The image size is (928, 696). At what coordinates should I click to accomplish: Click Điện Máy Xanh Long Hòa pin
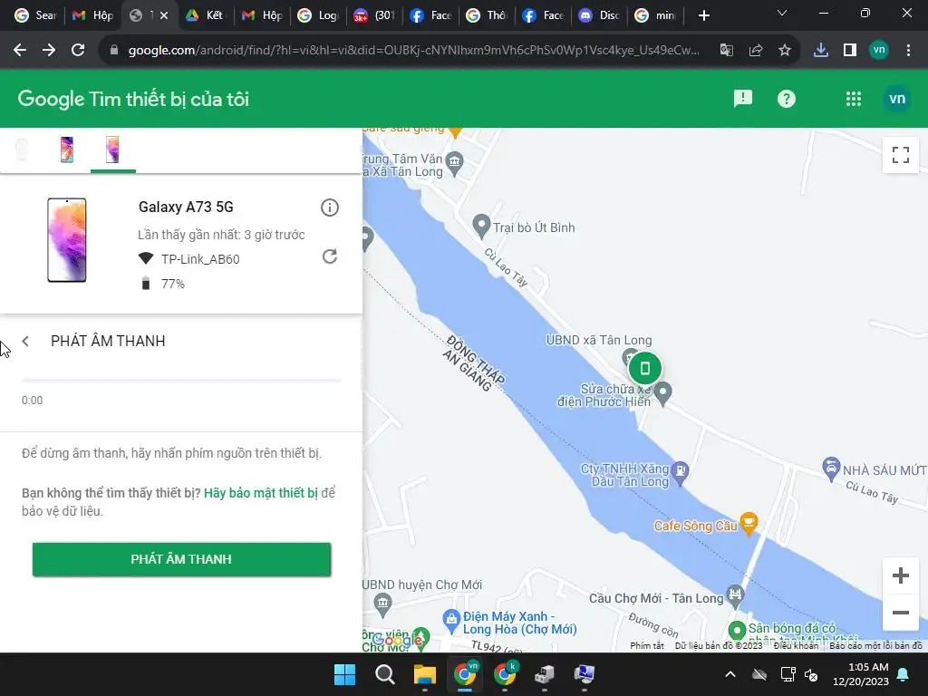(451, 620)
